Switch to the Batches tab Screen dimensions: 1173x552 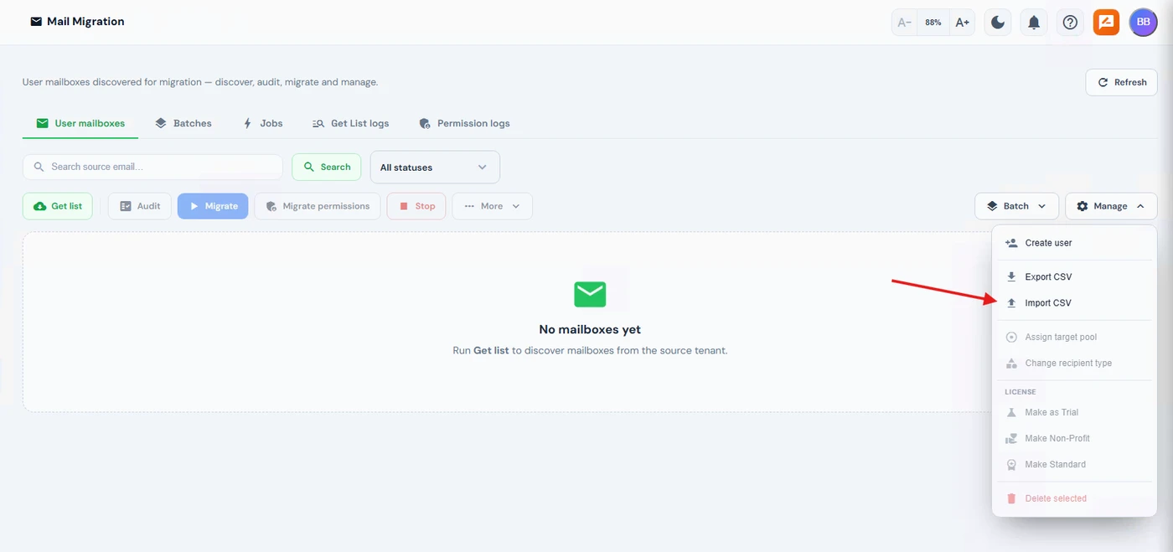pos(183,123)
